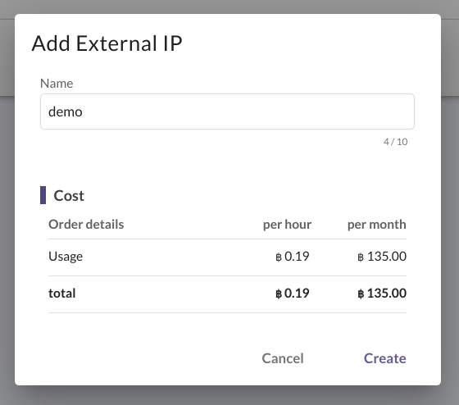Click the 4 / 10 character counter
This screenshot has height=405, width=459.
click(x=395, y=142)
